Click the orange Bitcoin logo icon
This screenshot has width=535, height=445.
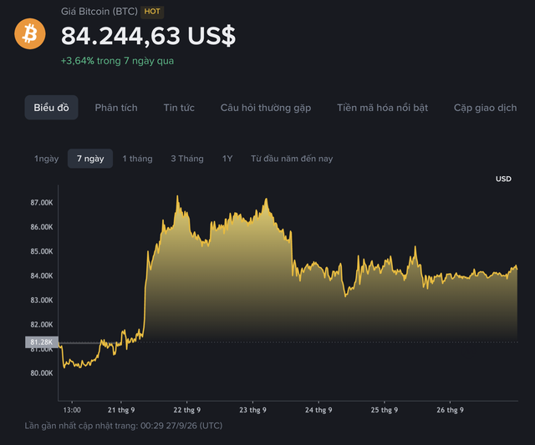(30, 33)
